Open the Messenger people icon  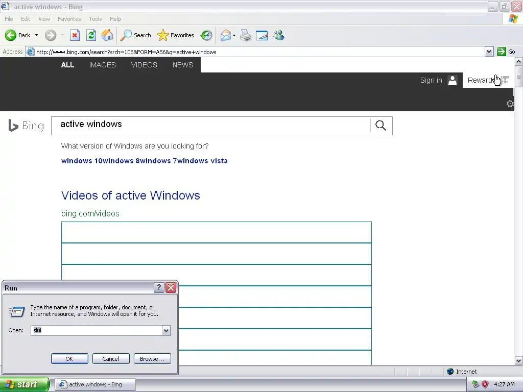tap(278, 35)
